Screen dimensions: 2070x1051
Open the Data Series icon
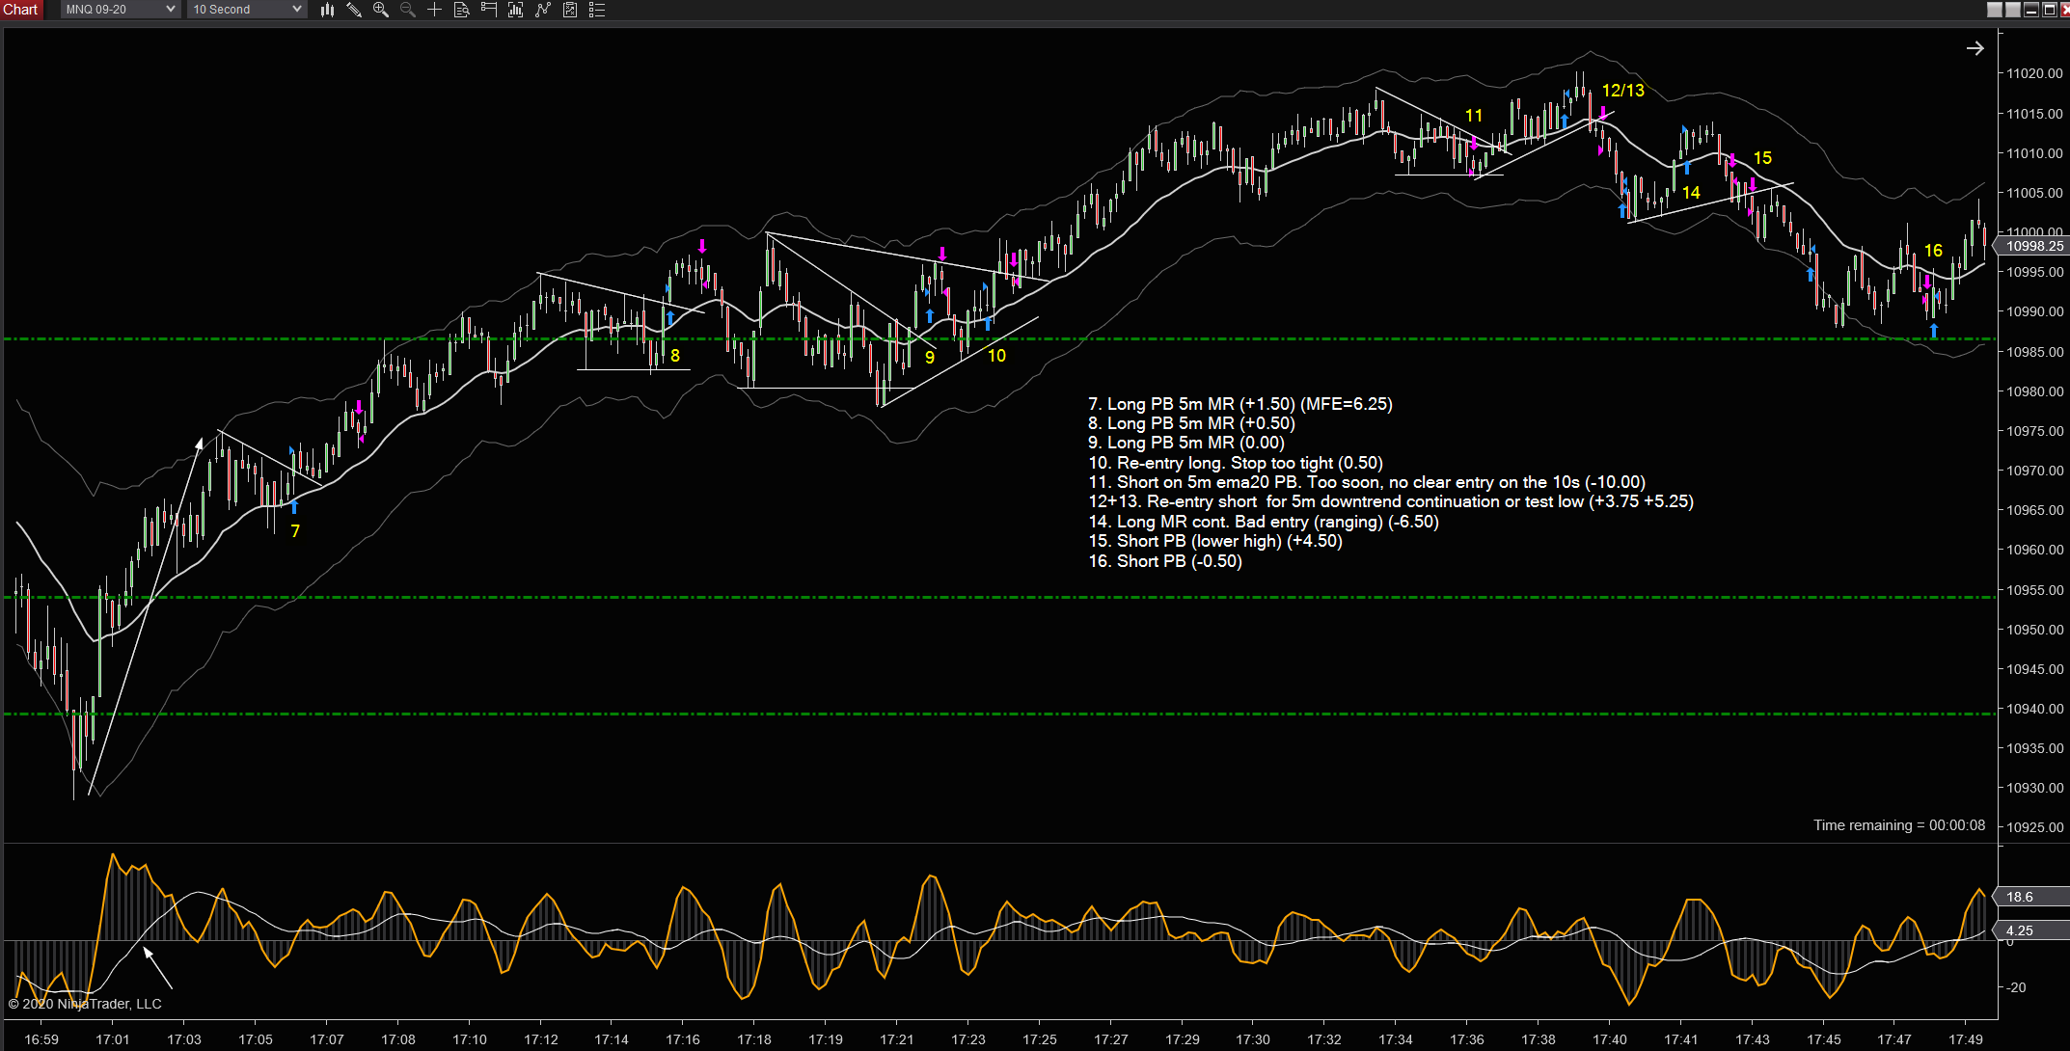point(516,10)
